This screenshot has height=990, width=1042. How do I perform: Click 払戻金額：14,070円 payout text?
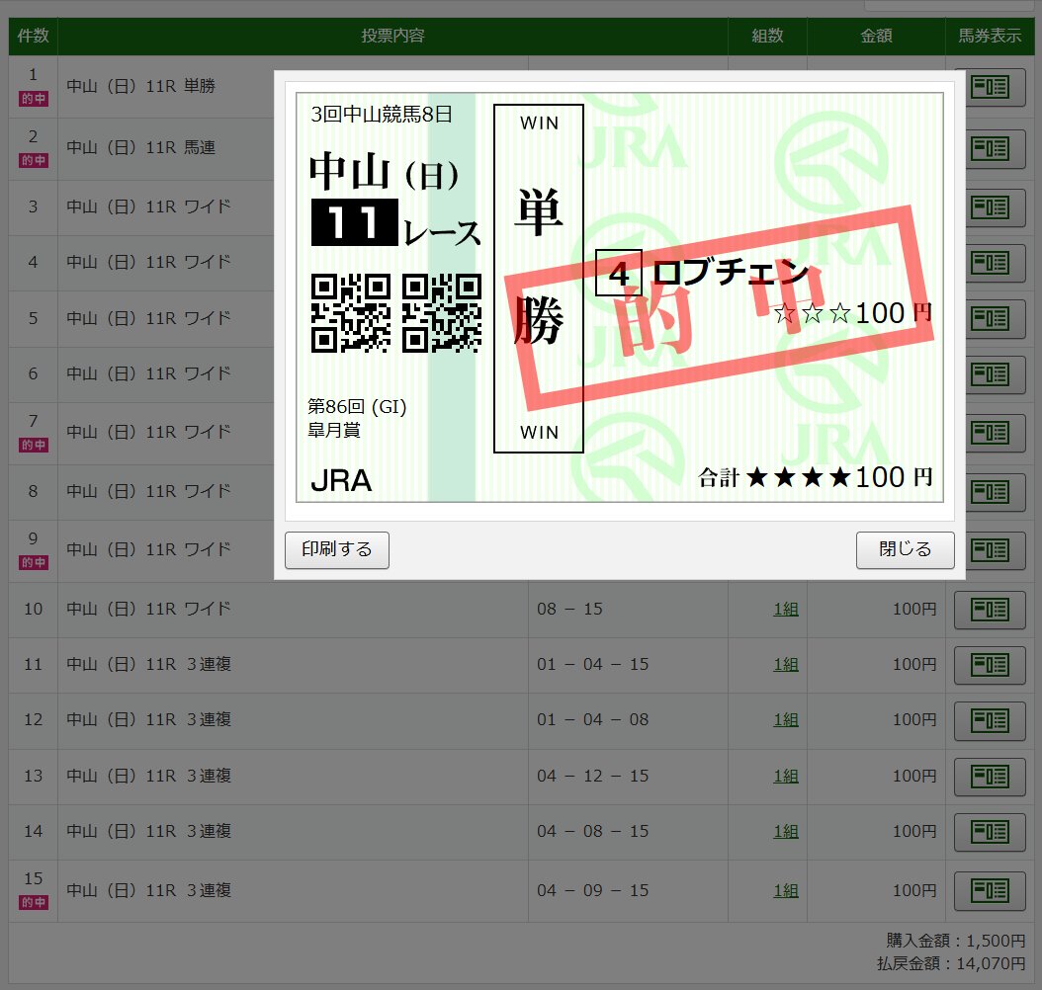coord(951,962)
